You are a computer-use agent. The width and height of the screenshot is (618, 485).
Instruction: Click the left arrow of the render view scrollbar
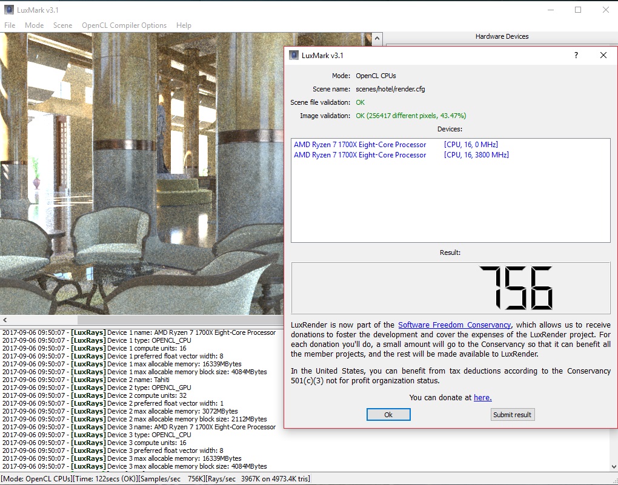(x=5, y=320)
